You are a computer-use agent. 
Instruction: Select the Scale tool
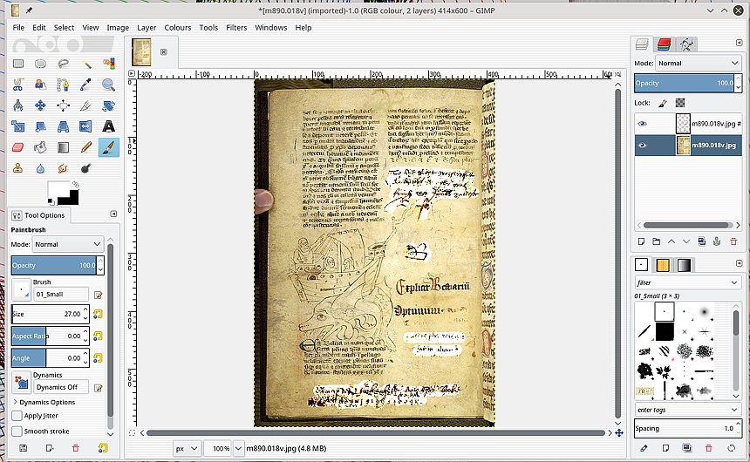tap(18, 126)
